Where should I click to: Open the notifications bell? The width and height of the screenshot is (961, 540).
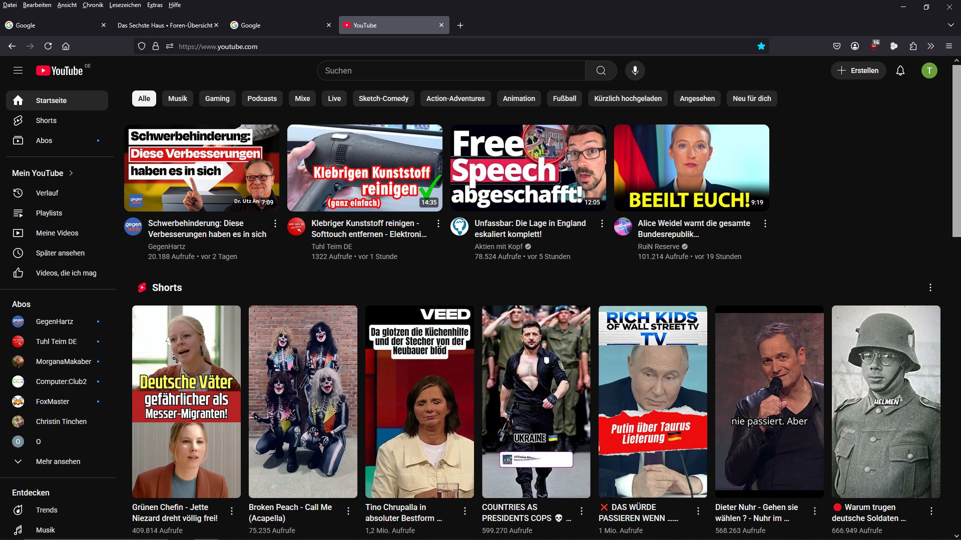[x=900, y=70]
